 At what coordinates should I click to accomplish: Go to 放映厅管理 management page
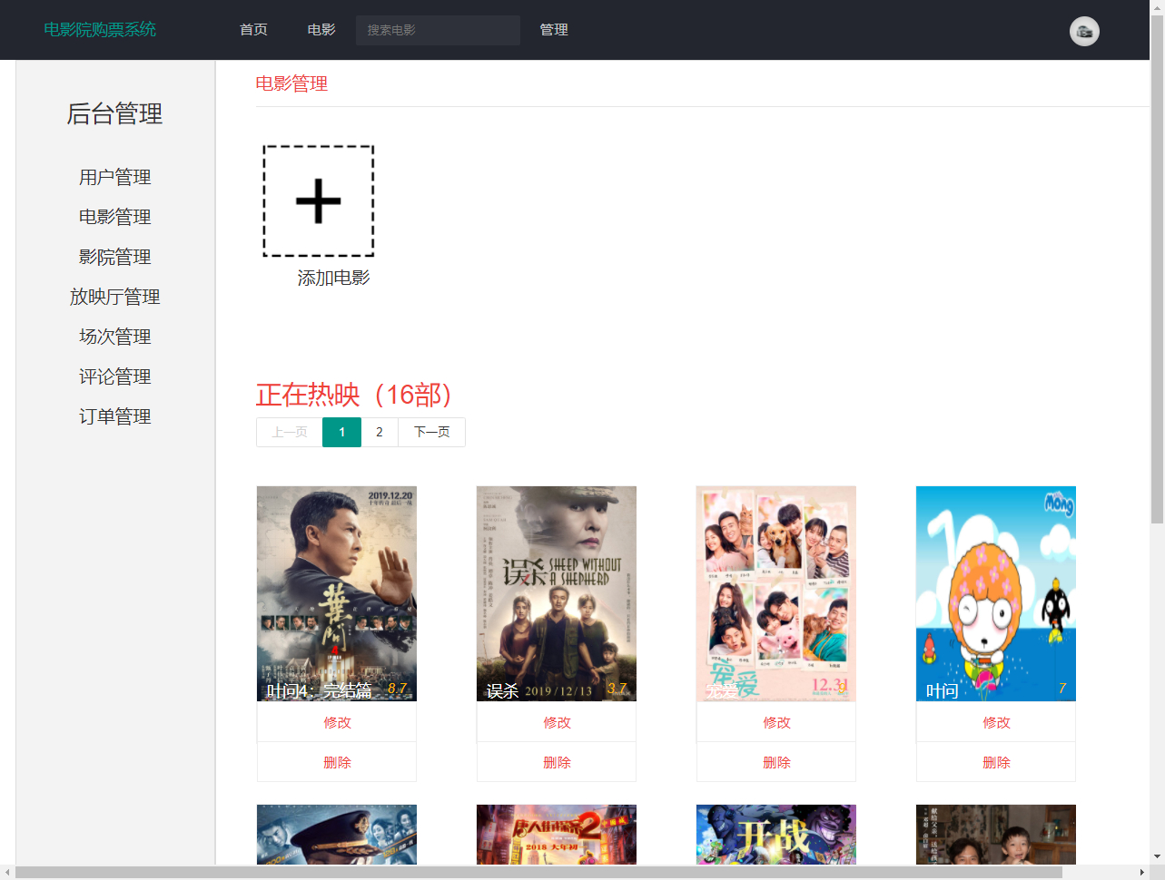115,297
